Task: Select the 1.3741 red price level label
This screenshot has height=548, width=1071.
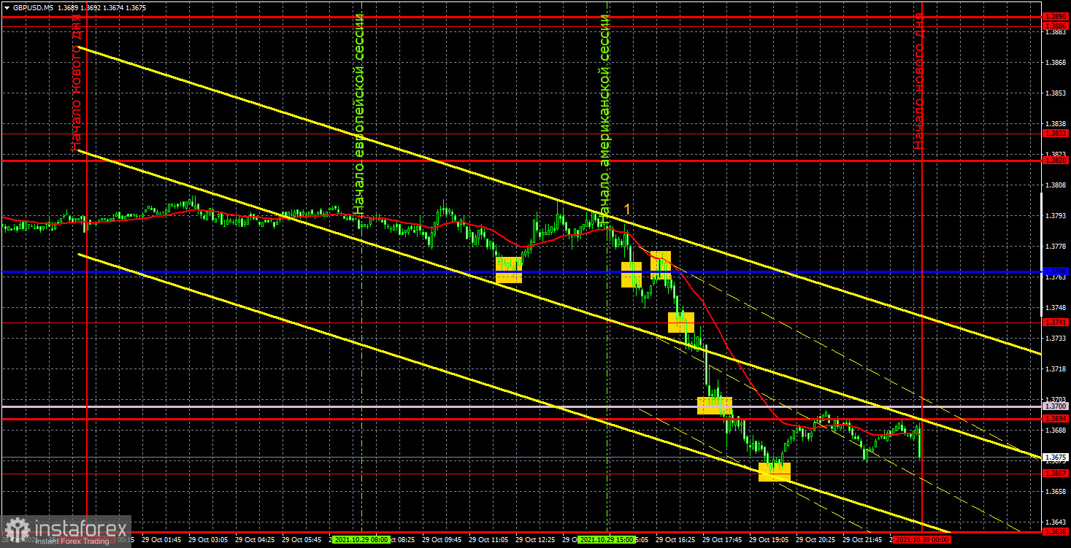Action: coord(1056,322)
